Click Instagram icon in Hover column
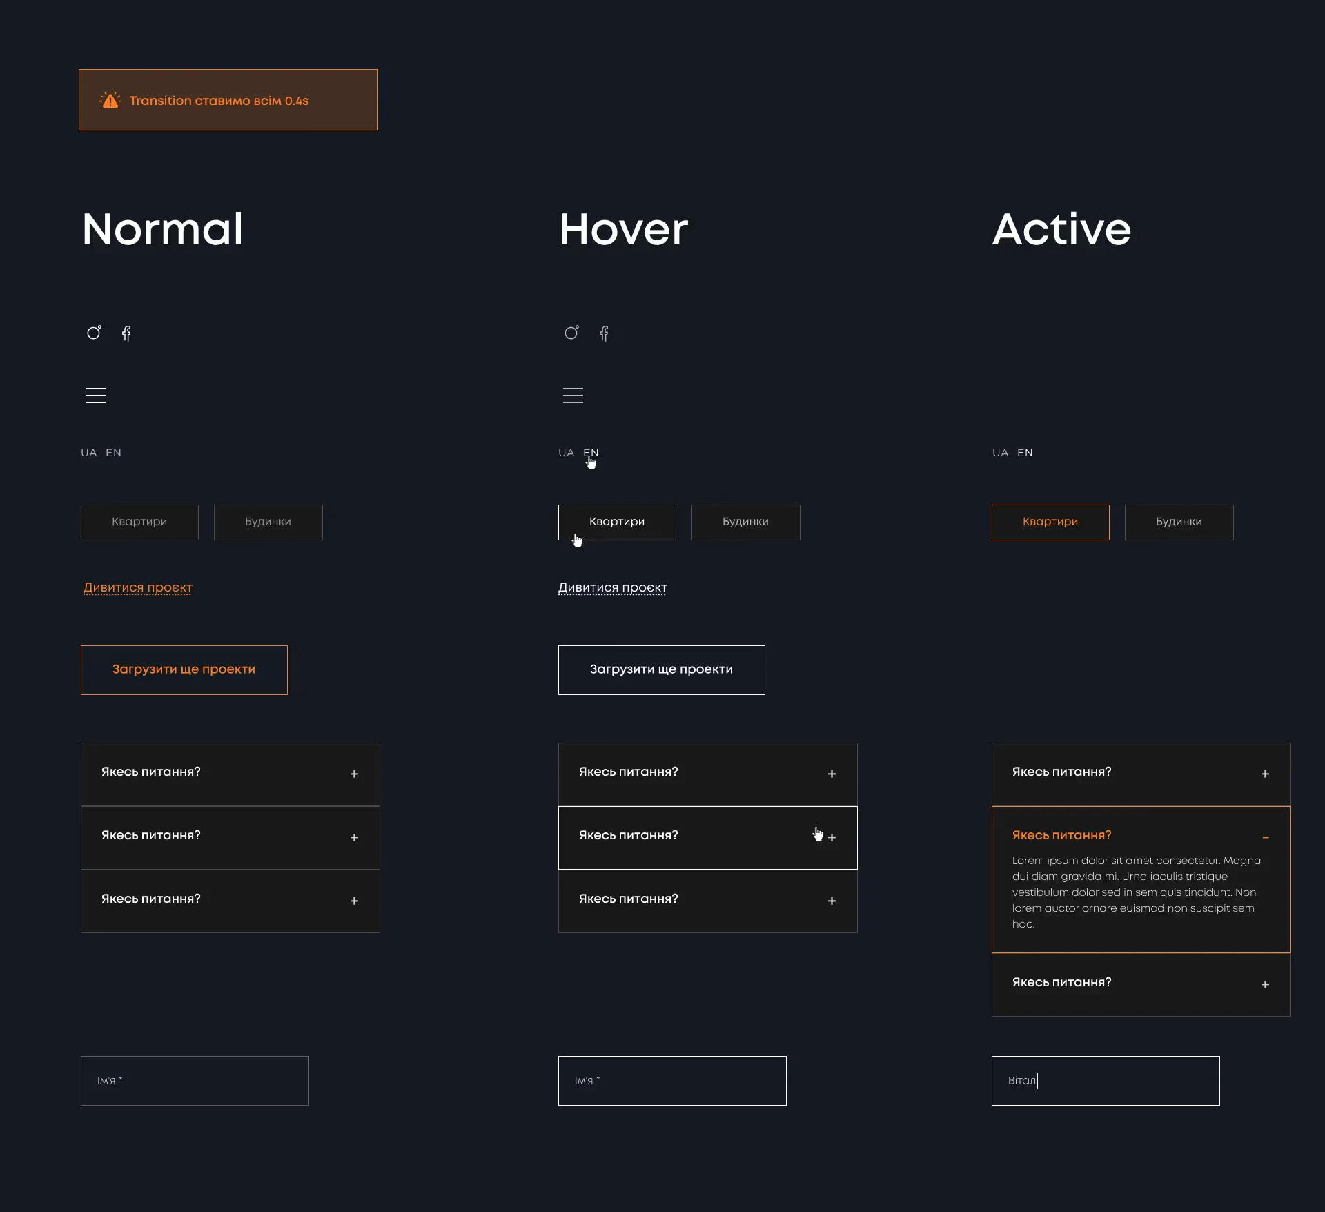Image resolution: width=1325 pixels, height=1212 pixels. tap(571, 333)
